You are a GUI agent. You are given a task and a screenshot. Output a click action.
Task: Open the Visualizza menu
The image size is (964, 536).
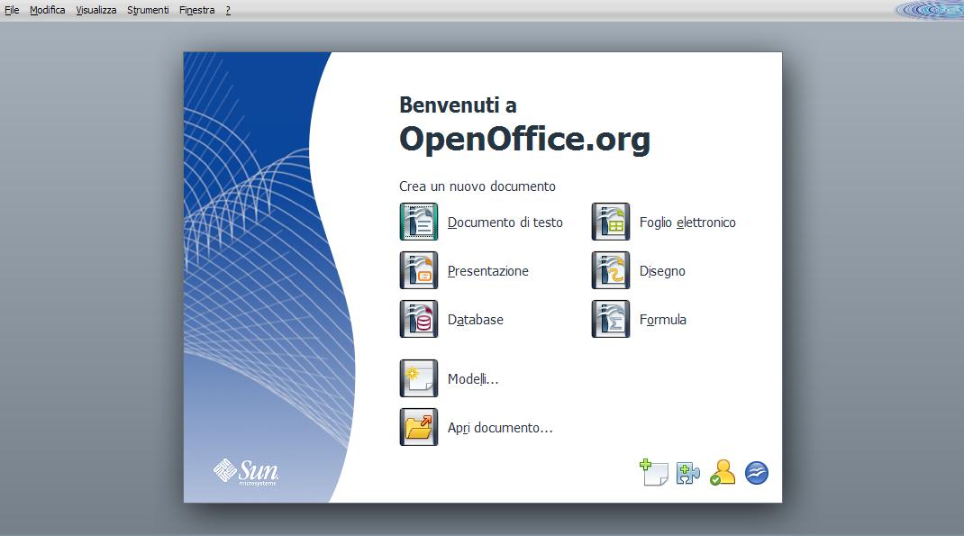96,10
